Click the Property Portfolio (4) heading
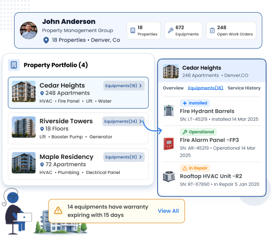271x237 pixels. click(x=56, y=65)
